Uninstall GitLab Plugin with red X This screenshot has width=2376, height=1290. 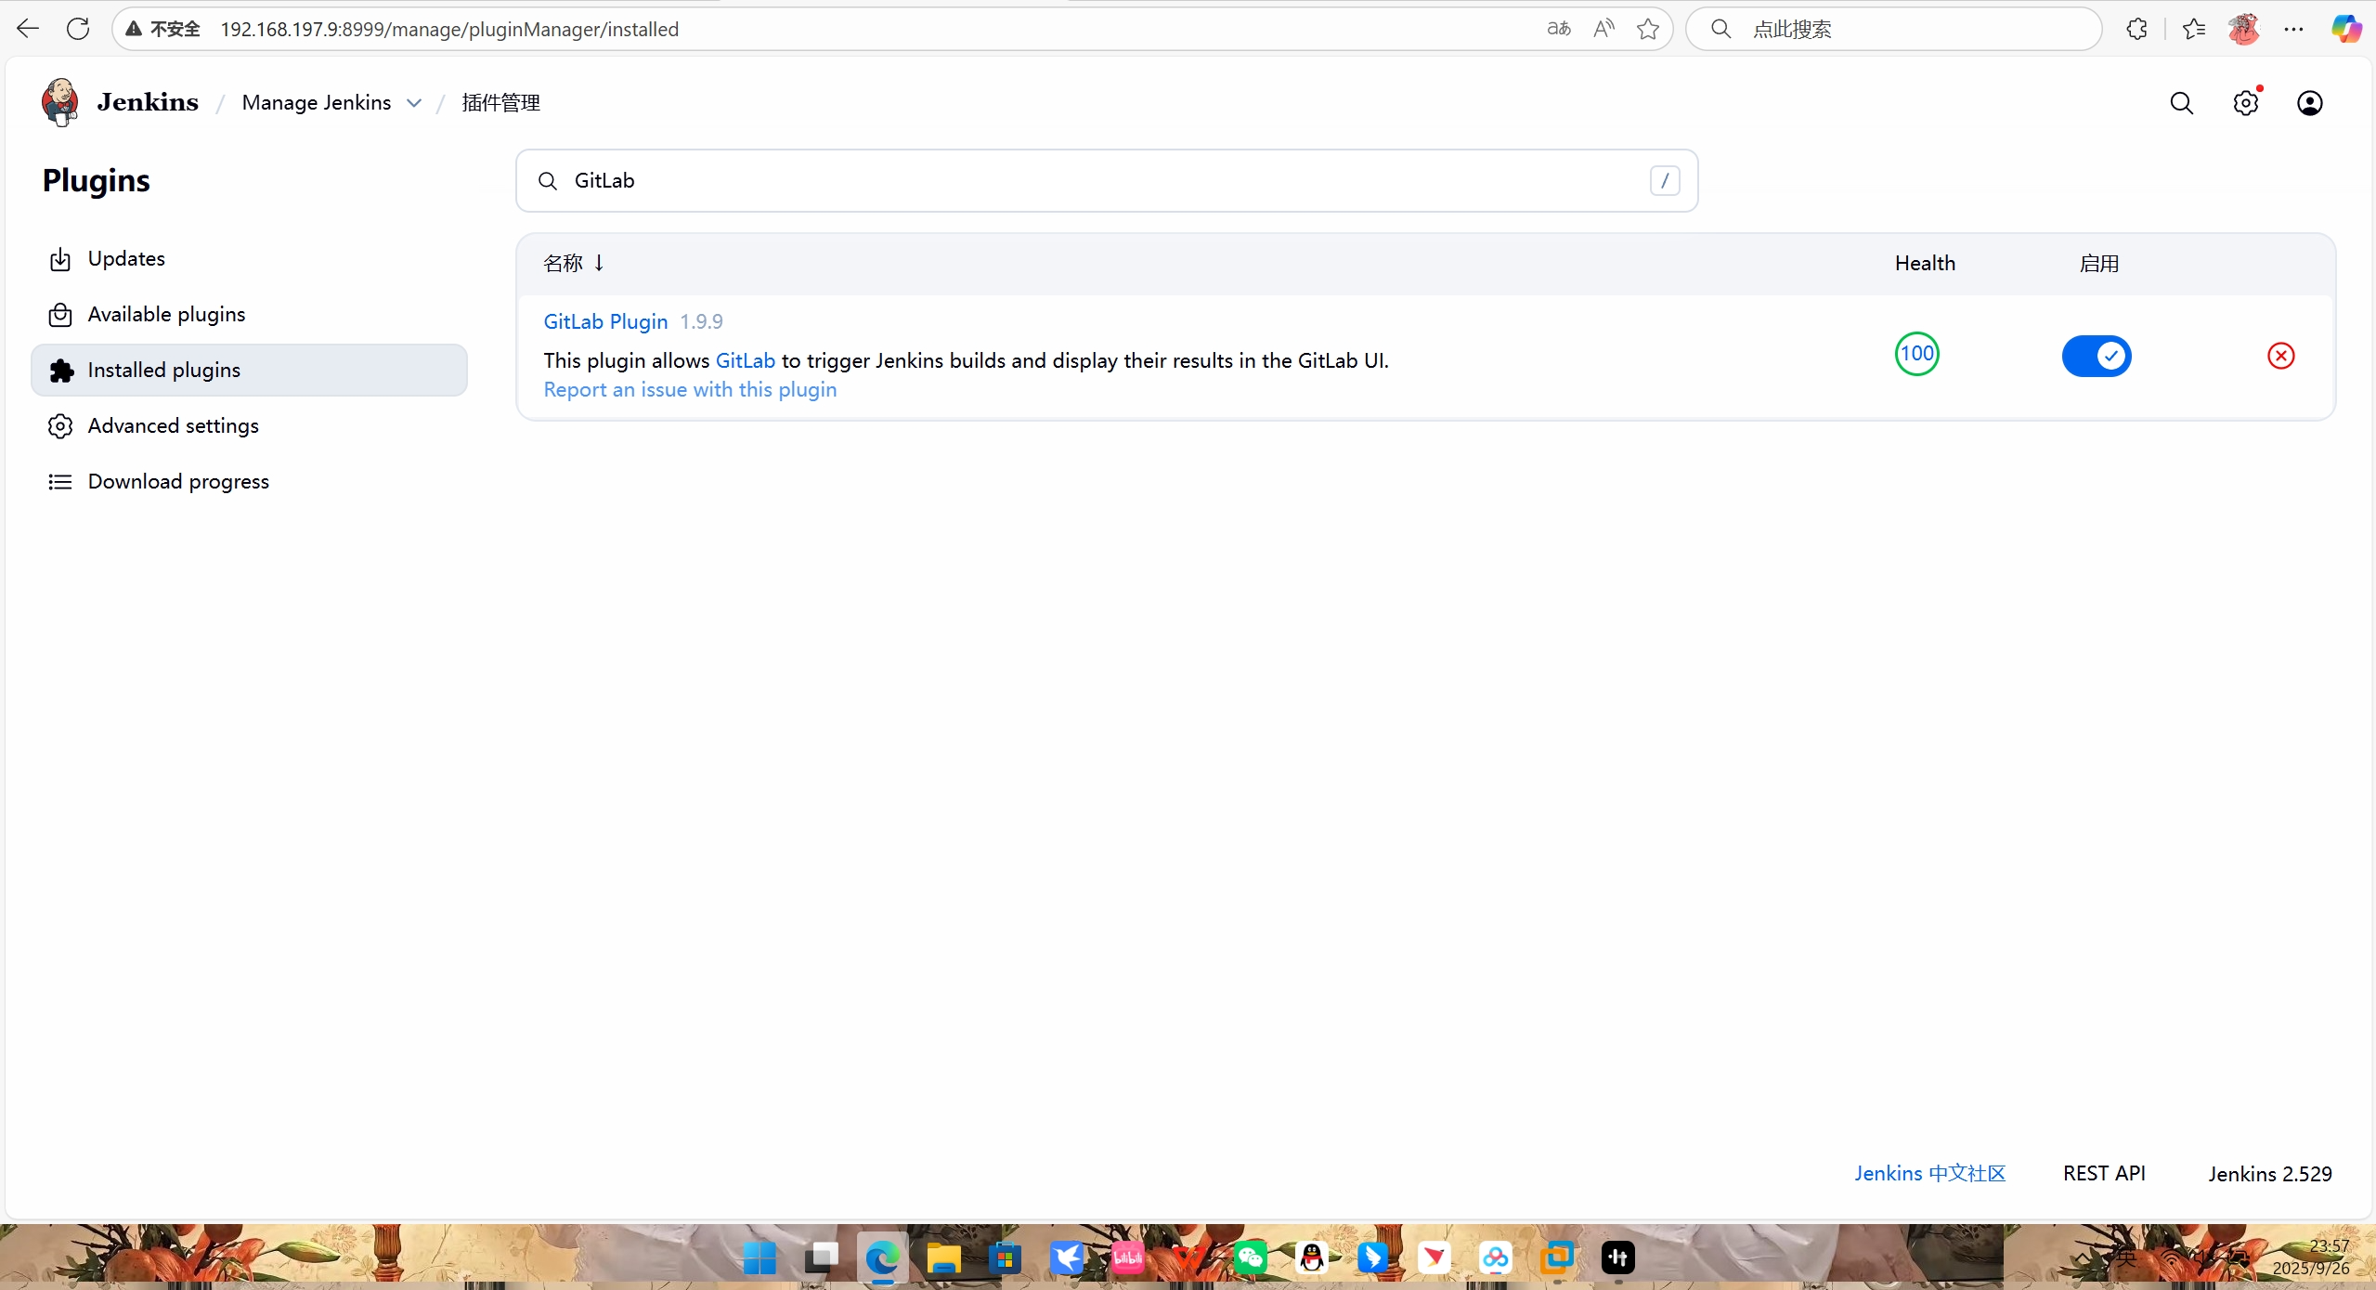[x=2281, y=356]
